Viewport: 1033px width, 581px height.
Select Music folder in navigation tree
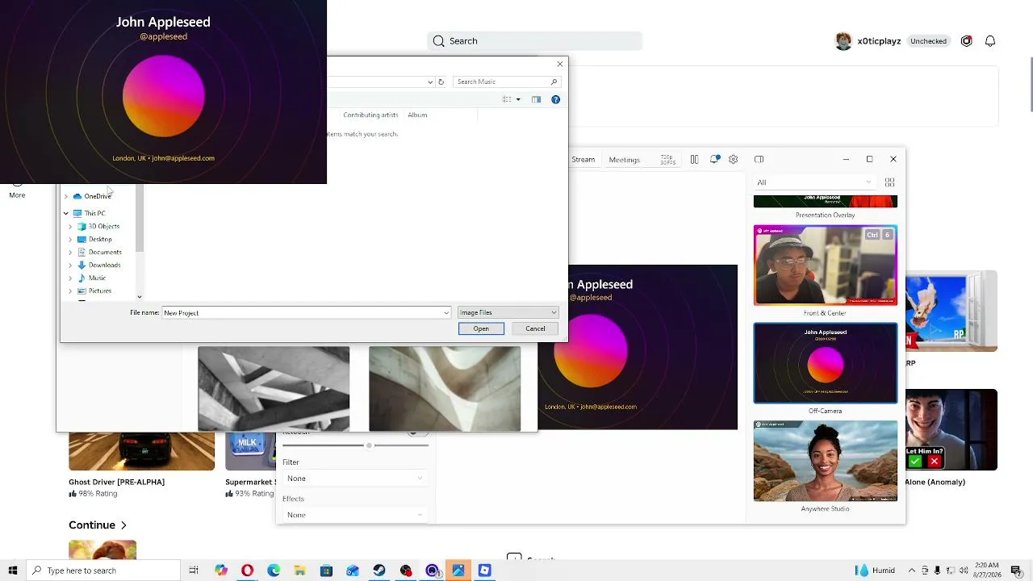click(x=97, y=278)
